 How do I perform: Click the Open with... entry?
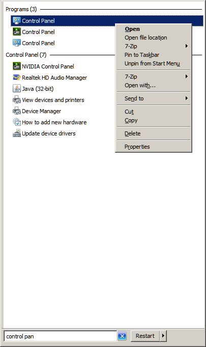point(140,85)
